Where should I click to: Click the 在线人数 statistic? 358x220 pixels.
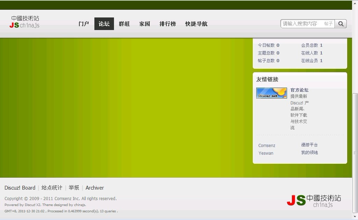point(312,53)
